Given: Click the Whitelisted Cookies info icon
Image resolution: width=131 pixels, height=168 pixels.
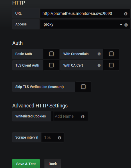Looking at the screenshot, I should tap(83, 117).
